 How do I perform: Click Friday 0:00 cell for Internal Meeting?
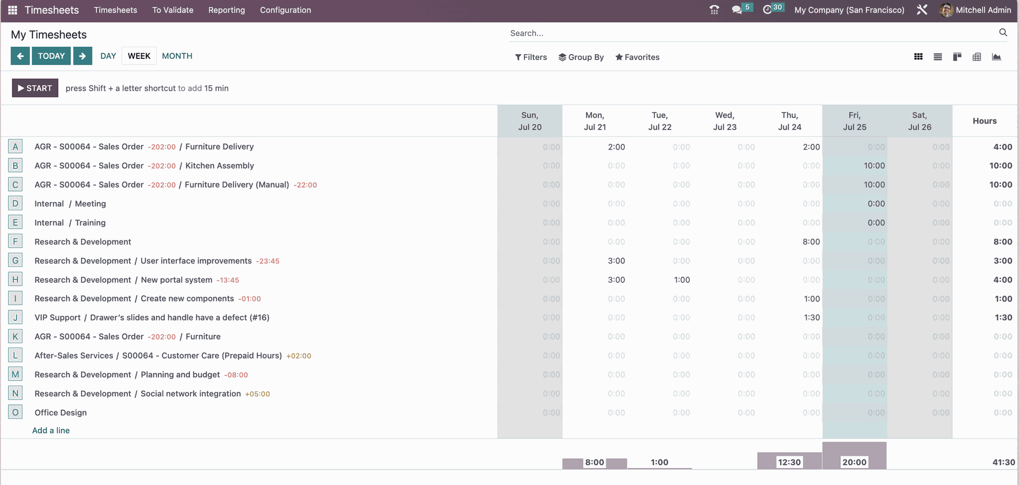click(854, 204)
